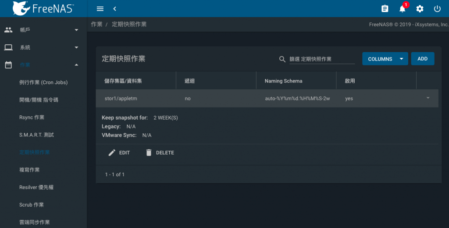Click the 篩選 定期快照作業 filter field

pyautogui.click(x=322, y=59)
